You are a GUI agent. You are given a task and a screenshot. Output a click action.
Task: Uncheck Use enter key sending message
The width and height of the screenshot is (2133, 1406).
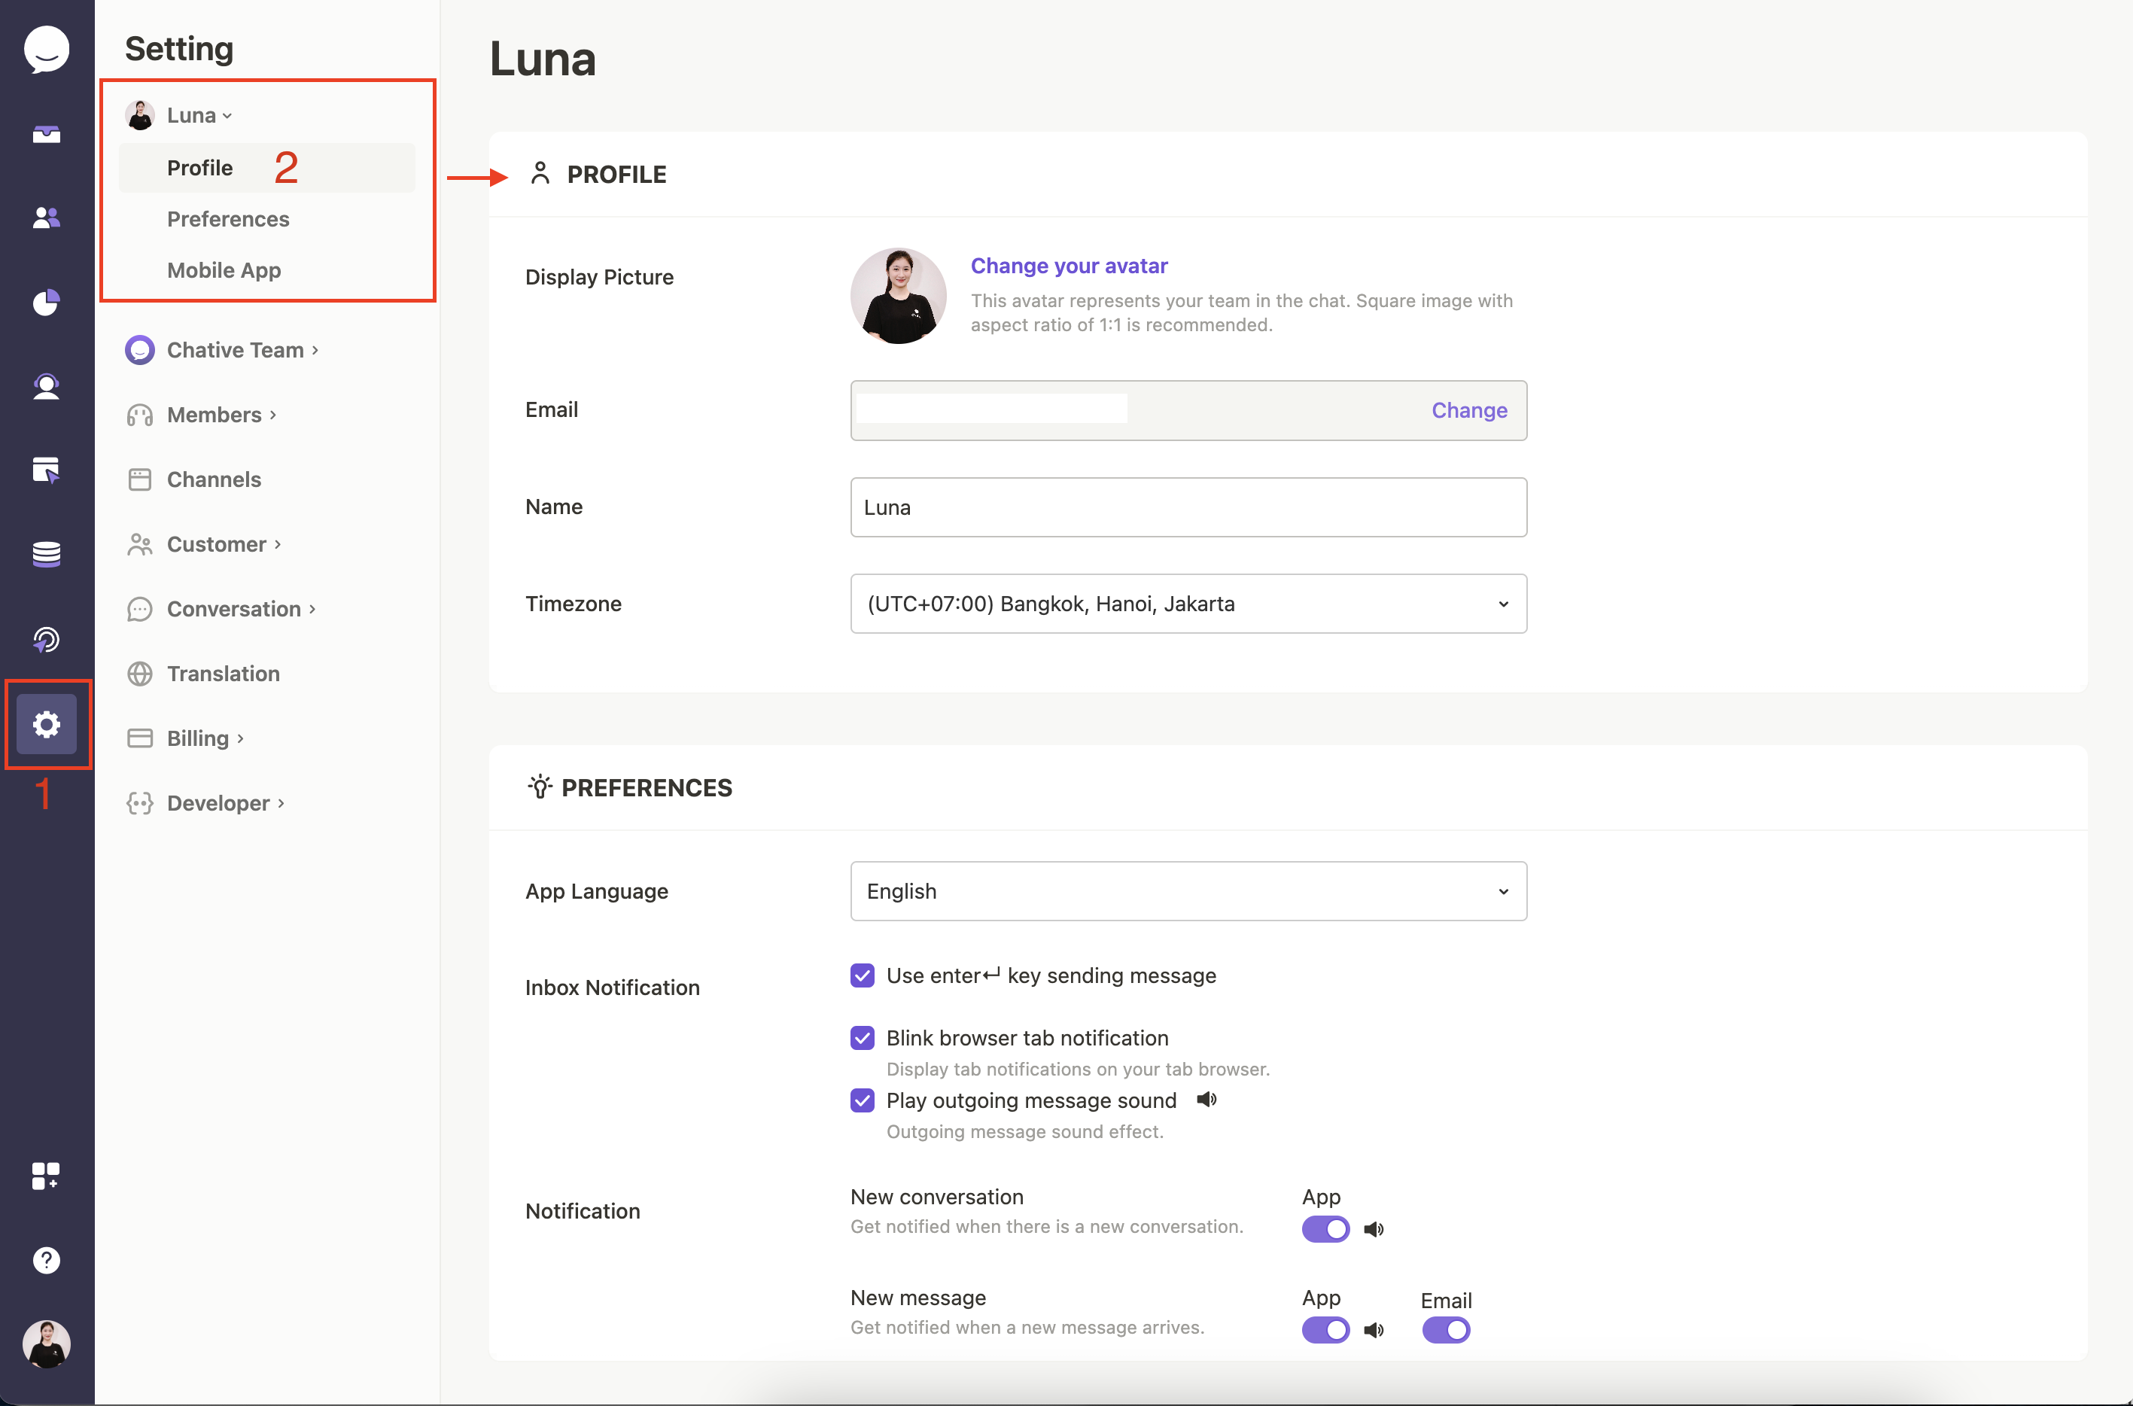[x=863, y=975]
